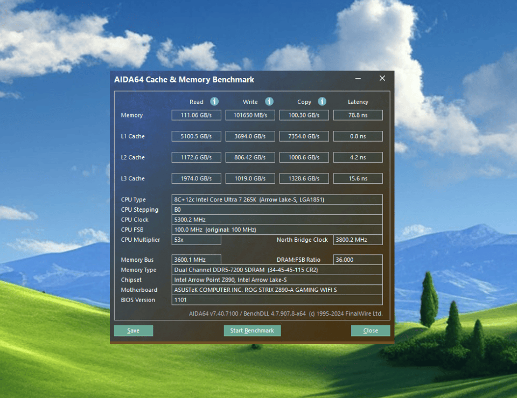Click Memory Bus value 3600.1 MHz
Viewport: 517px width, 398px height.
[x=196, y=260]
